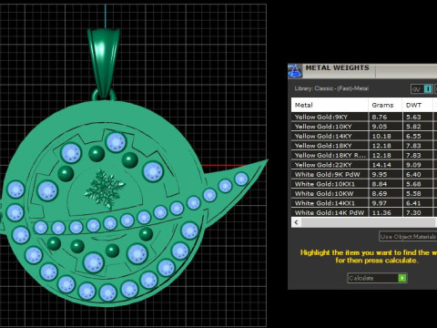This screenshot has height=328, width=437.
Task: Click the 10.18 grams cell
Action: pos(385,136)
